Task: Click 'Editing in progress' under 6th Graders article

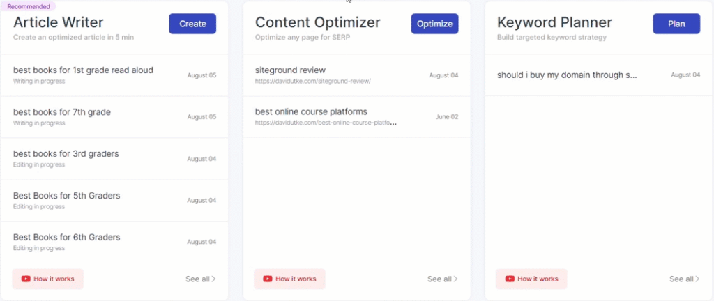Action: (x=39, y=248)
